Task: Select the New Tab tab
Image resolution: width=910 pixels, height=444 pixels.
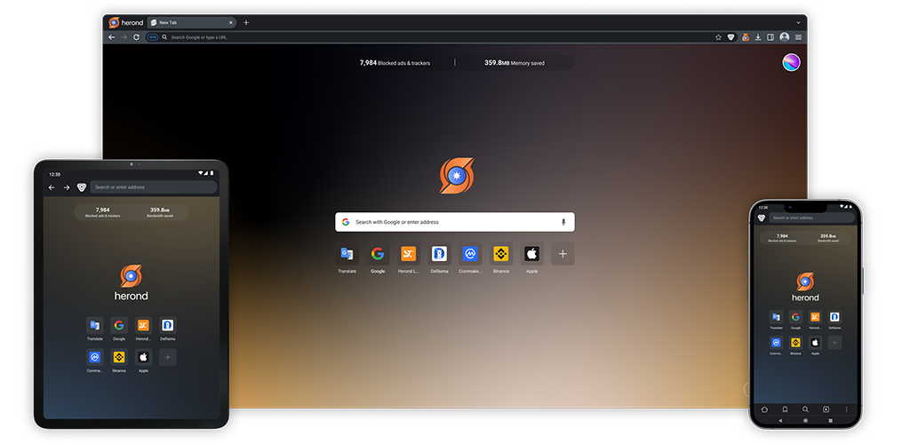Action: (192, 22)
